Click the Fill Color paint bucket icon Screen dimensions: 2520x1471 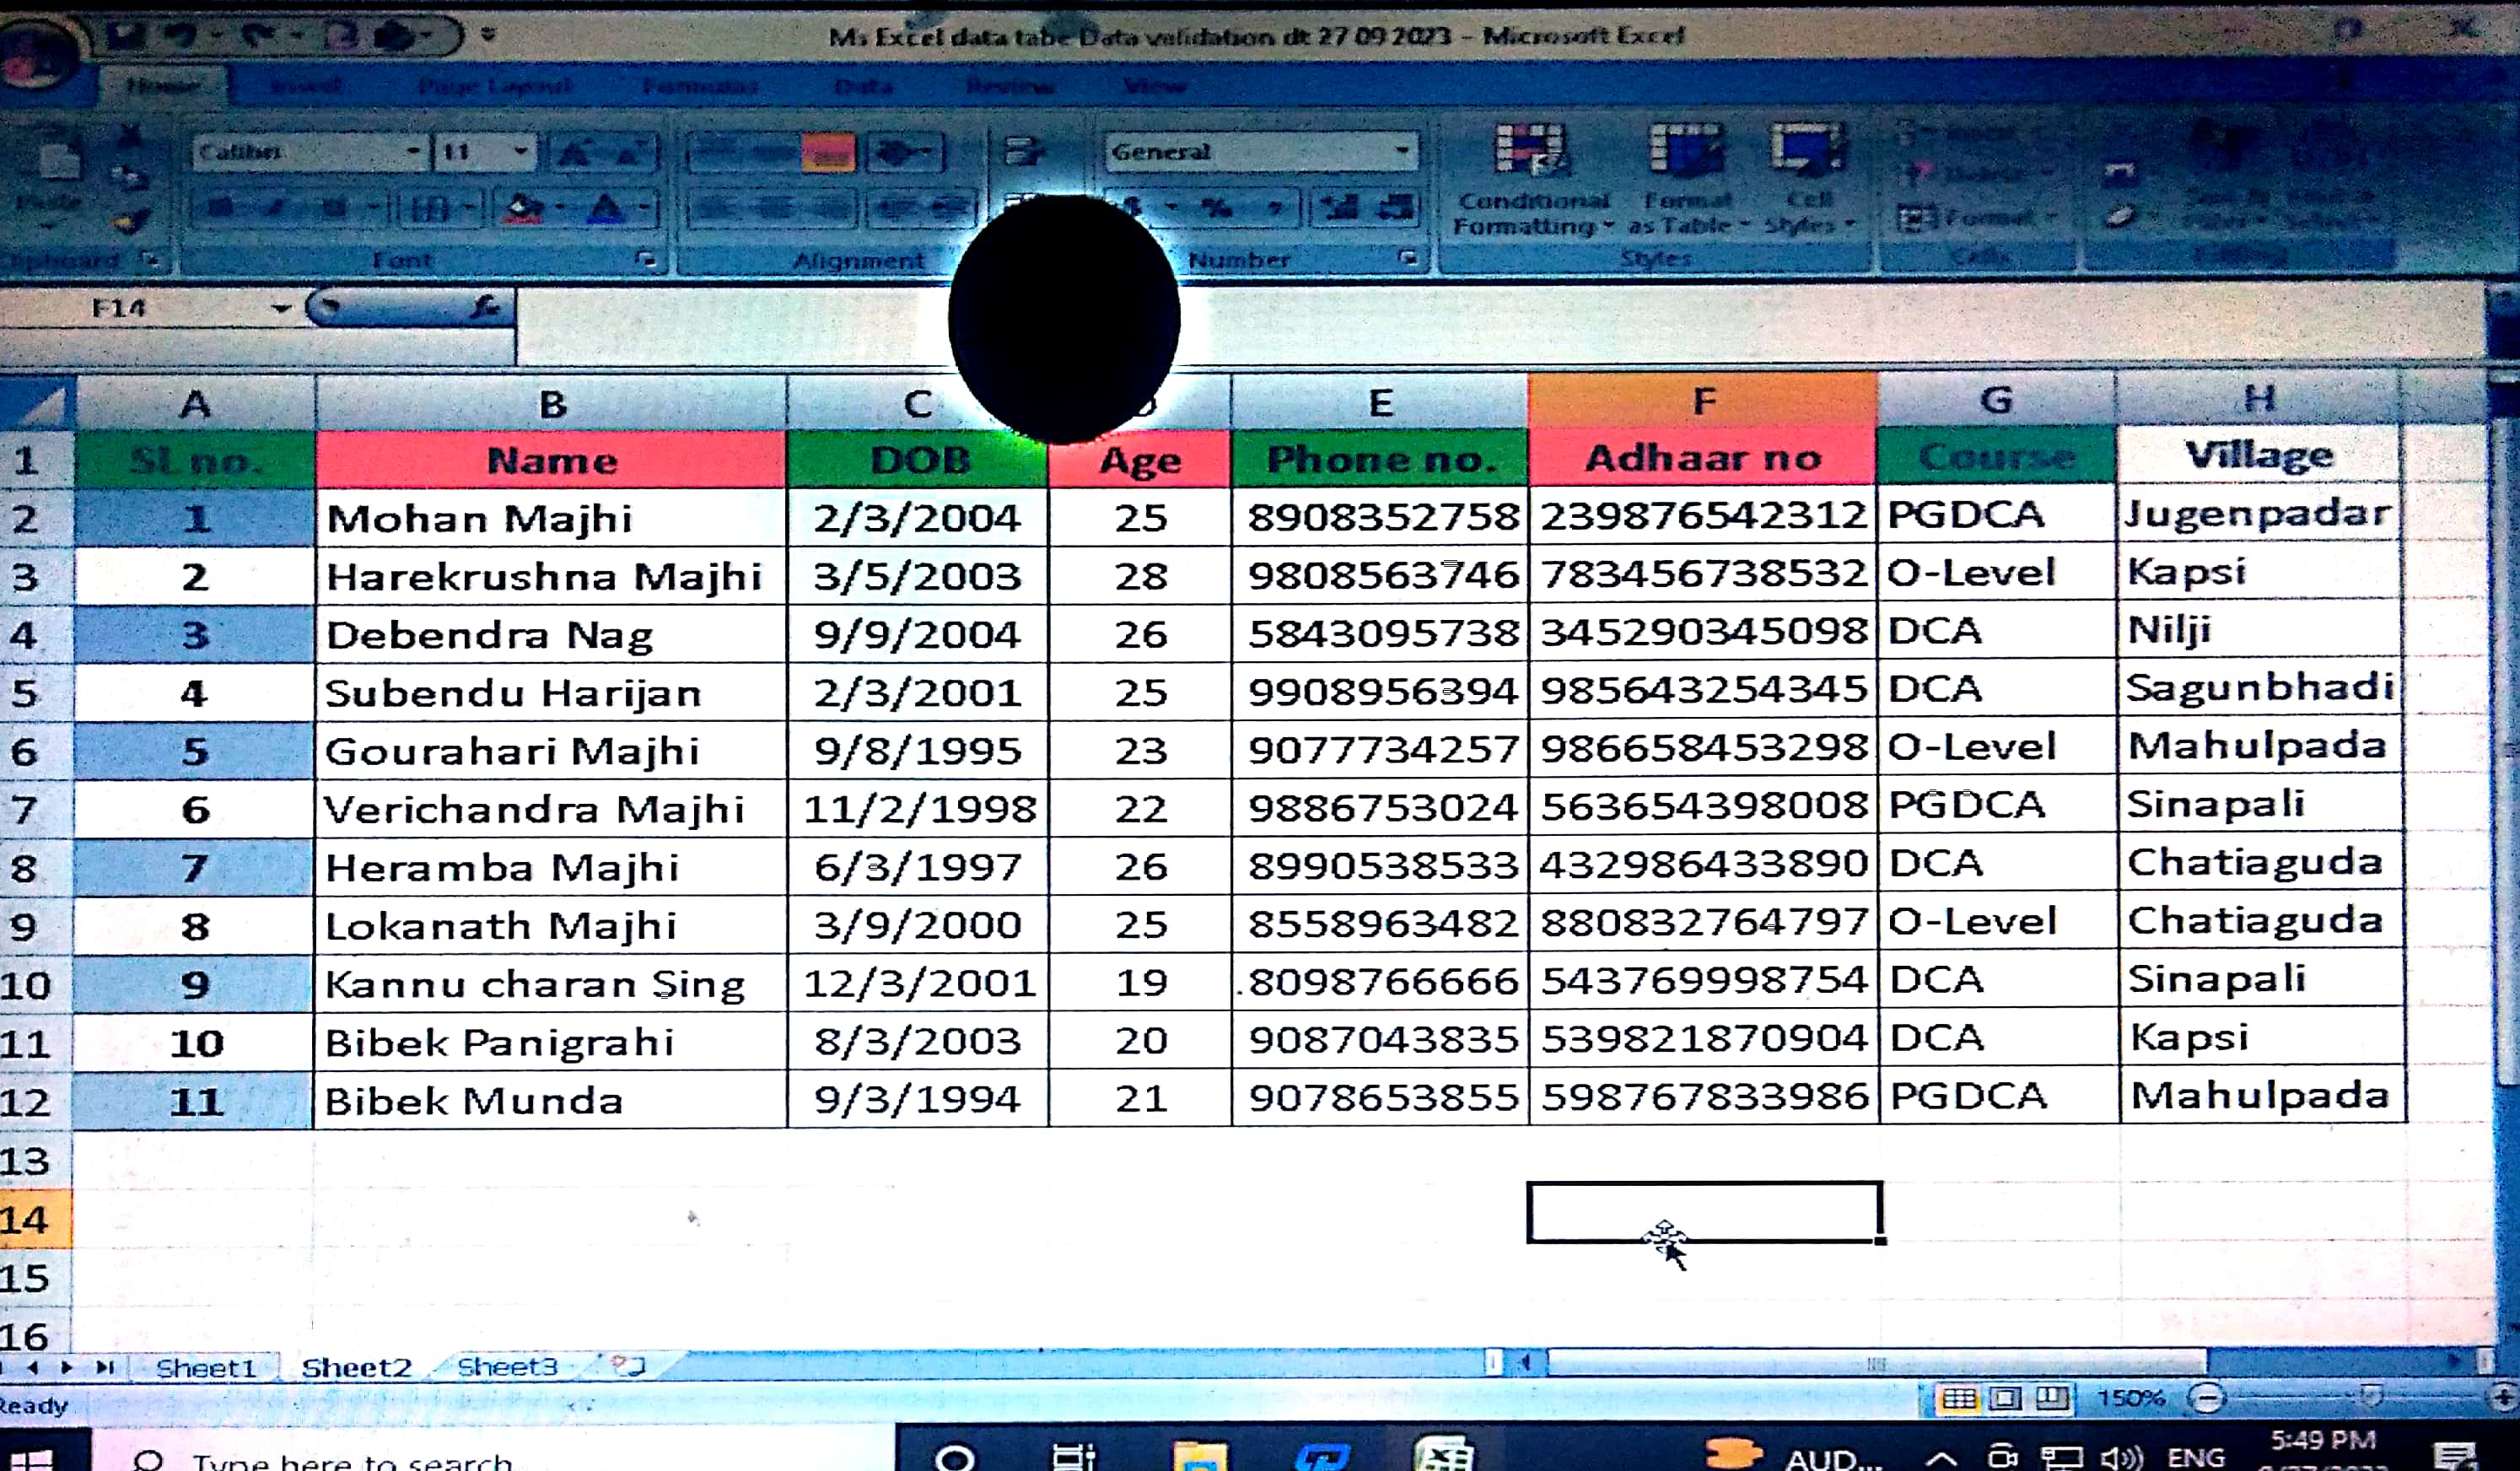tap(524, 208)
